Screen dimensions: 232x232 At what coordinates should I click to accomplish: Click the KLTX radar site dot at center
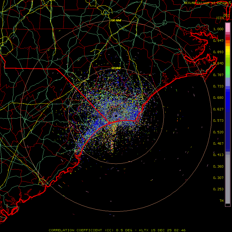116,116
